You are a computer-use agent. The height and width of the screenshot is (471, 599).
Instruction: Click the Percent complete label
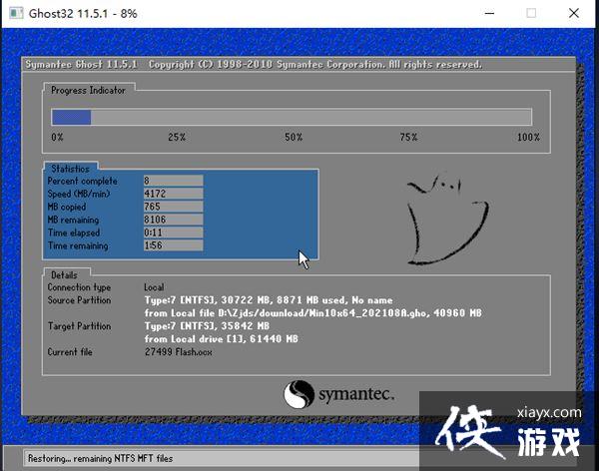coord(83,181)
